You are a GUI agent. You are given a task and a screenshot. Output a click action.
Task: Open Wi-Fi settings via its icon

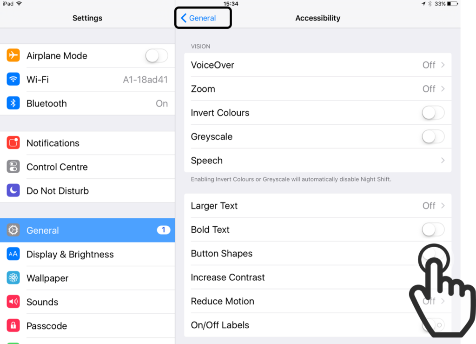[x=13, y=79]
